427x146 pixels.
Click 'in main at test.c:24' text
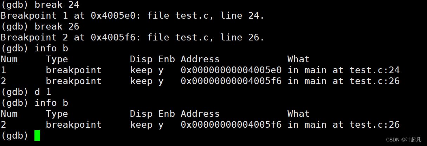click(343, 70)
